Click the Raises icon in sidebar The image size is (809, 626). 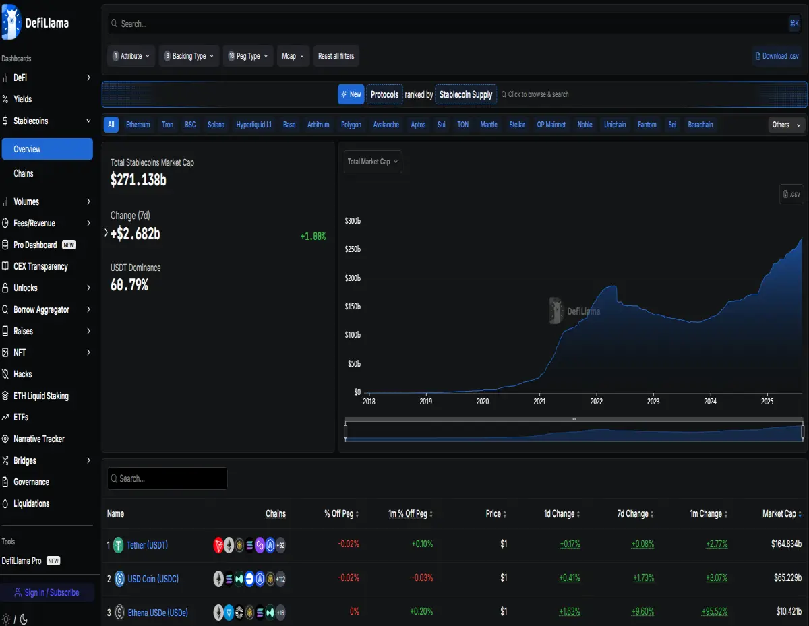[x=5, y=331]
